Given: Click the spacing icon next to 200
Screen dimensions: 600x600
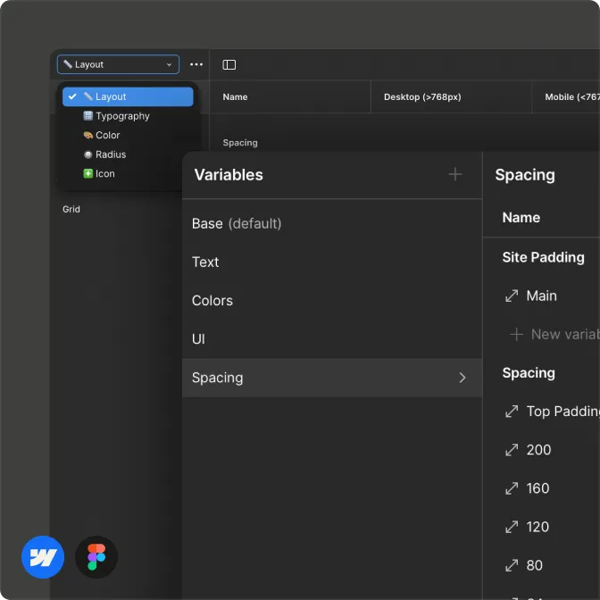Looking at the screenshot, I should (512, 450).
